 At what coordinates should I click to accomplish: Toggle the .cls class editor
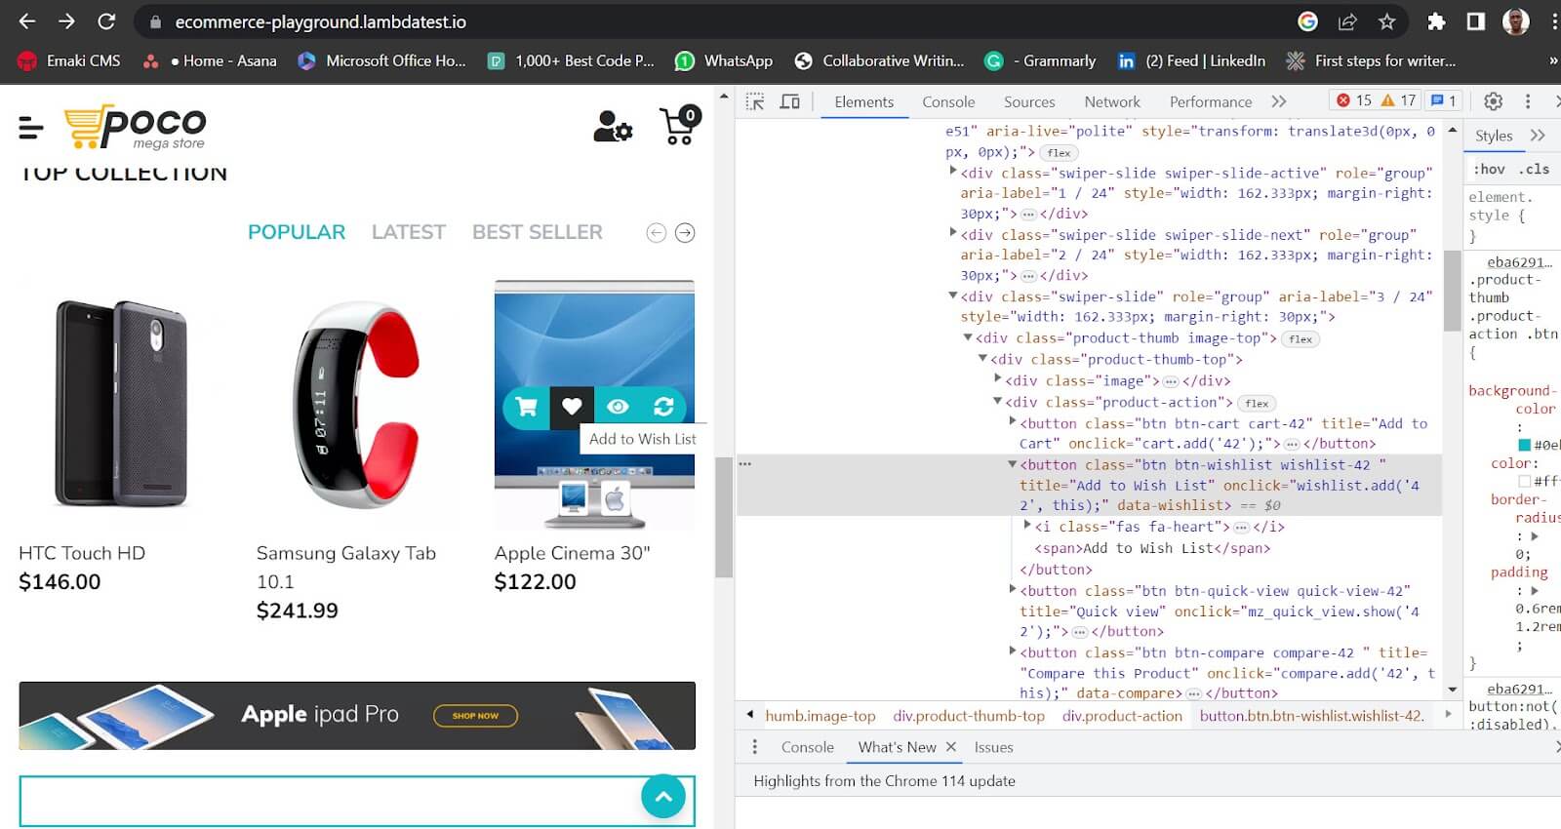tap(1538, 169)
